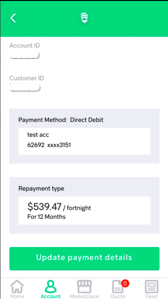Open the Feed newspaper icon

151,287
